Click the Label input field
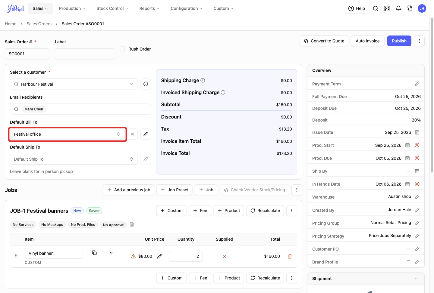 (85, 54)
